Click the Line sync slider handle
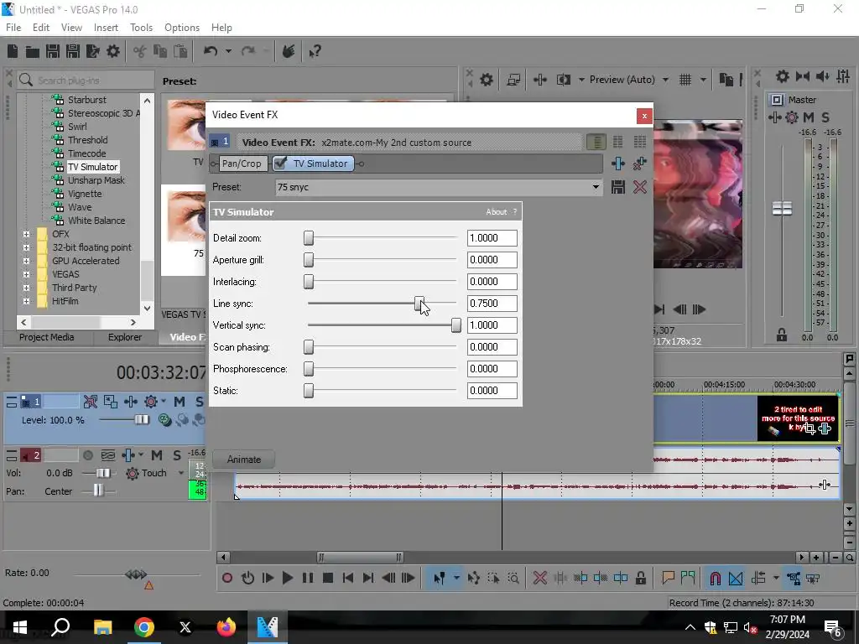 pos(419,304)
